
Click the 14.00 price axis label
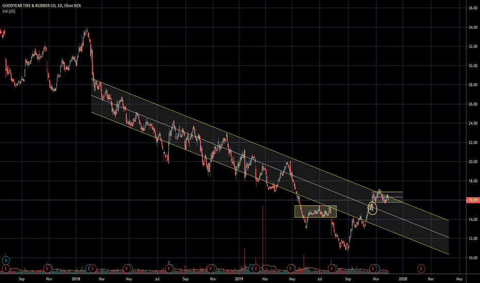[x=473, y=219]
